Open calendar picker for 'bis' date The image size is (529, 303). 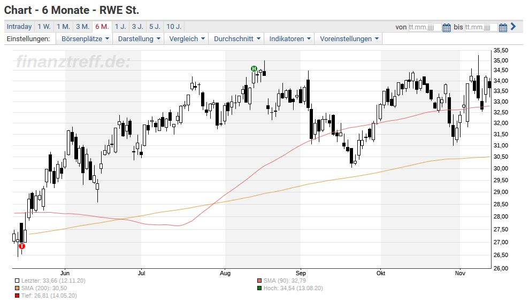pos(503,27)
